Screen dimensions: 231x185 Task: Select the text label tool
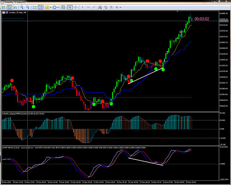tap(111, 7)
